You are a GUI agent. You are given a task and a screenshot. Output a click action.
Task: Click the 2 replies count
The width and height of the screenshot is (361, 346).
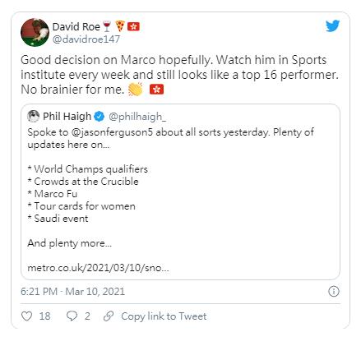pos(87,316)
